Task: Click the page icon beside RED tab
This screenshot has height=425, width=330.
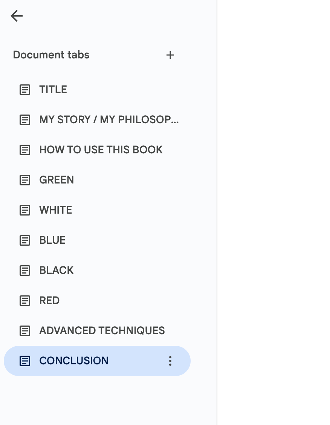Action: (x=25, y=301)
